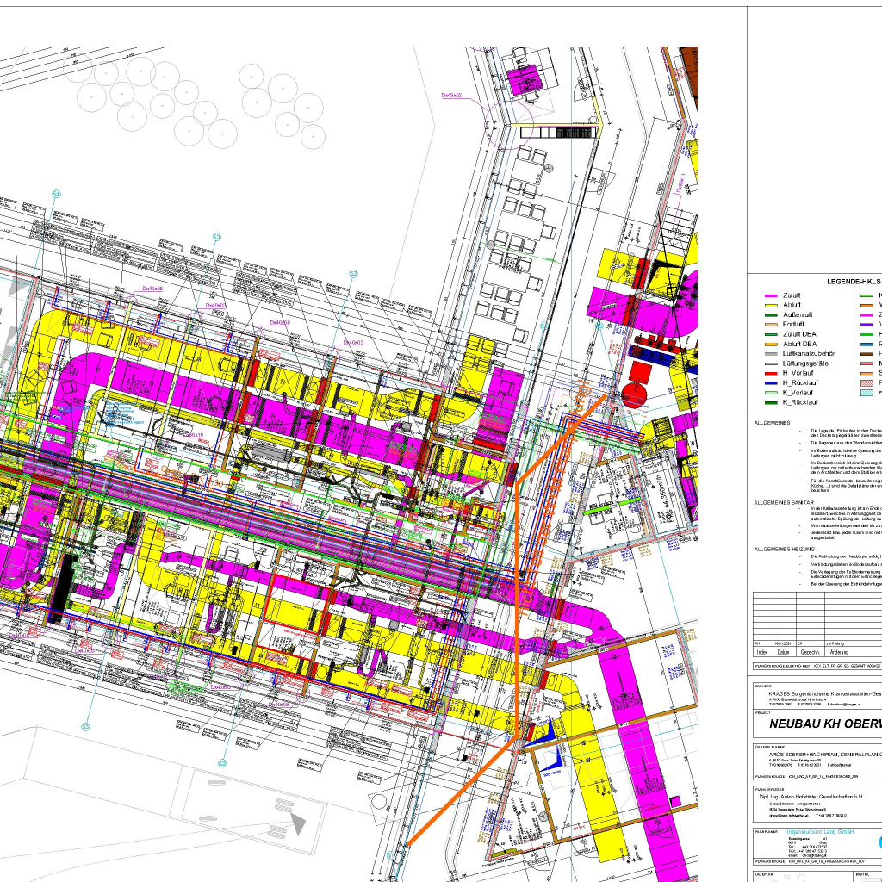882x882 pixels.
Task: Click the Datum column header
Action: 783,652
